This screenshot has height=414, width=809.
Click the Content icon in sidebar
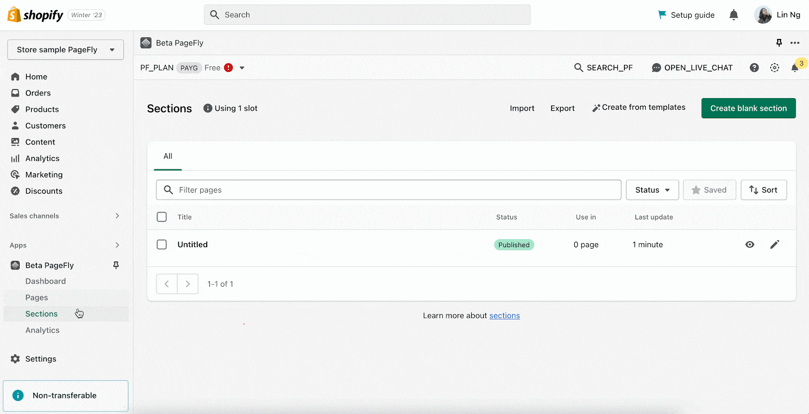point(15,142)
